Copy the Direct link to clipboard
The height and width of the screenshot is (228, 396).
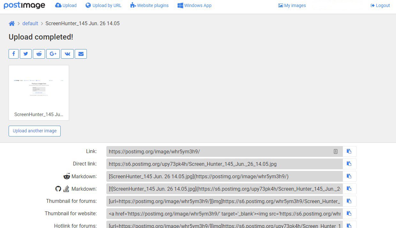(349, 164)
